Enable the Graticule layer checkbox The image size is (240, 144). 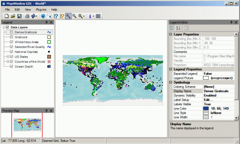[x=11, y=37]
